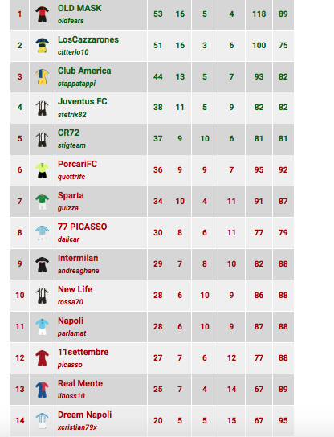This screenshot has height=437, width=334.
Task: Click Real Mente blue and red jersey icon
Action: pos(42,390)
